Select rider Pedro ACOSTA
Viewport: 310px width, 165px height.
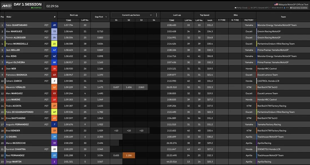pyautogui.click(x=14, y=106)
